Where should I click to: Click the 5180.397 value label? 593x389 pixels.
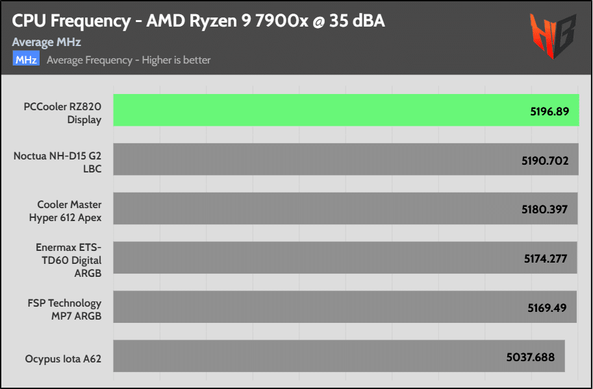click(544, 209)
